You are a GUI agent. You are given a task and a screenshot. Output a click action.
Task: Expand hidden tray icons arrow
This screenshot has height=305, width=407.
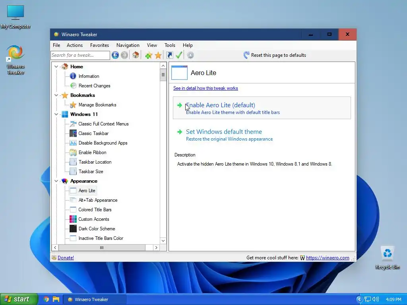pyautogui.click(x=359, y=299)
